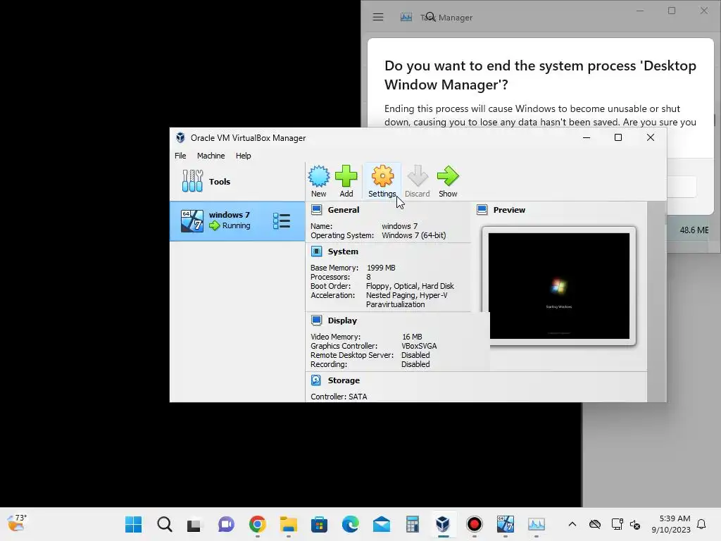721x541 pixels.
Task: Open the weather widget showing 73°
Action: 17,523
